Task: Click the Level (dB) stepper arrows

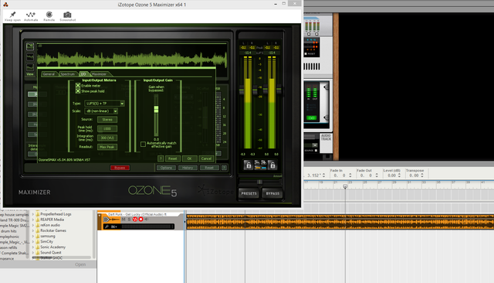Action: click(399, 176)
